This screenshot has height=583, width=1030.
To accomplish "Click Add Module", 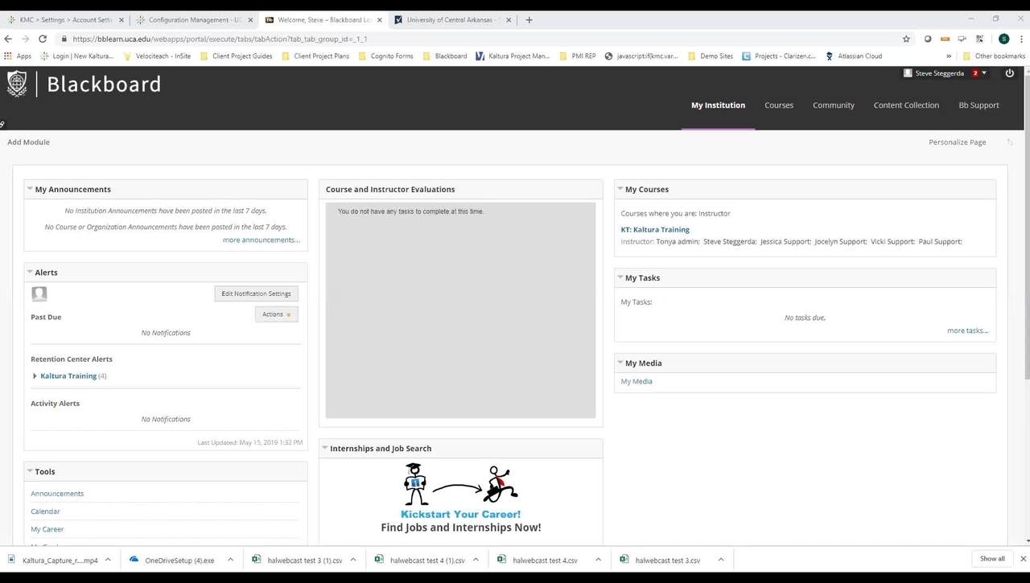I will pyautogui.click(x=29, y=142).
